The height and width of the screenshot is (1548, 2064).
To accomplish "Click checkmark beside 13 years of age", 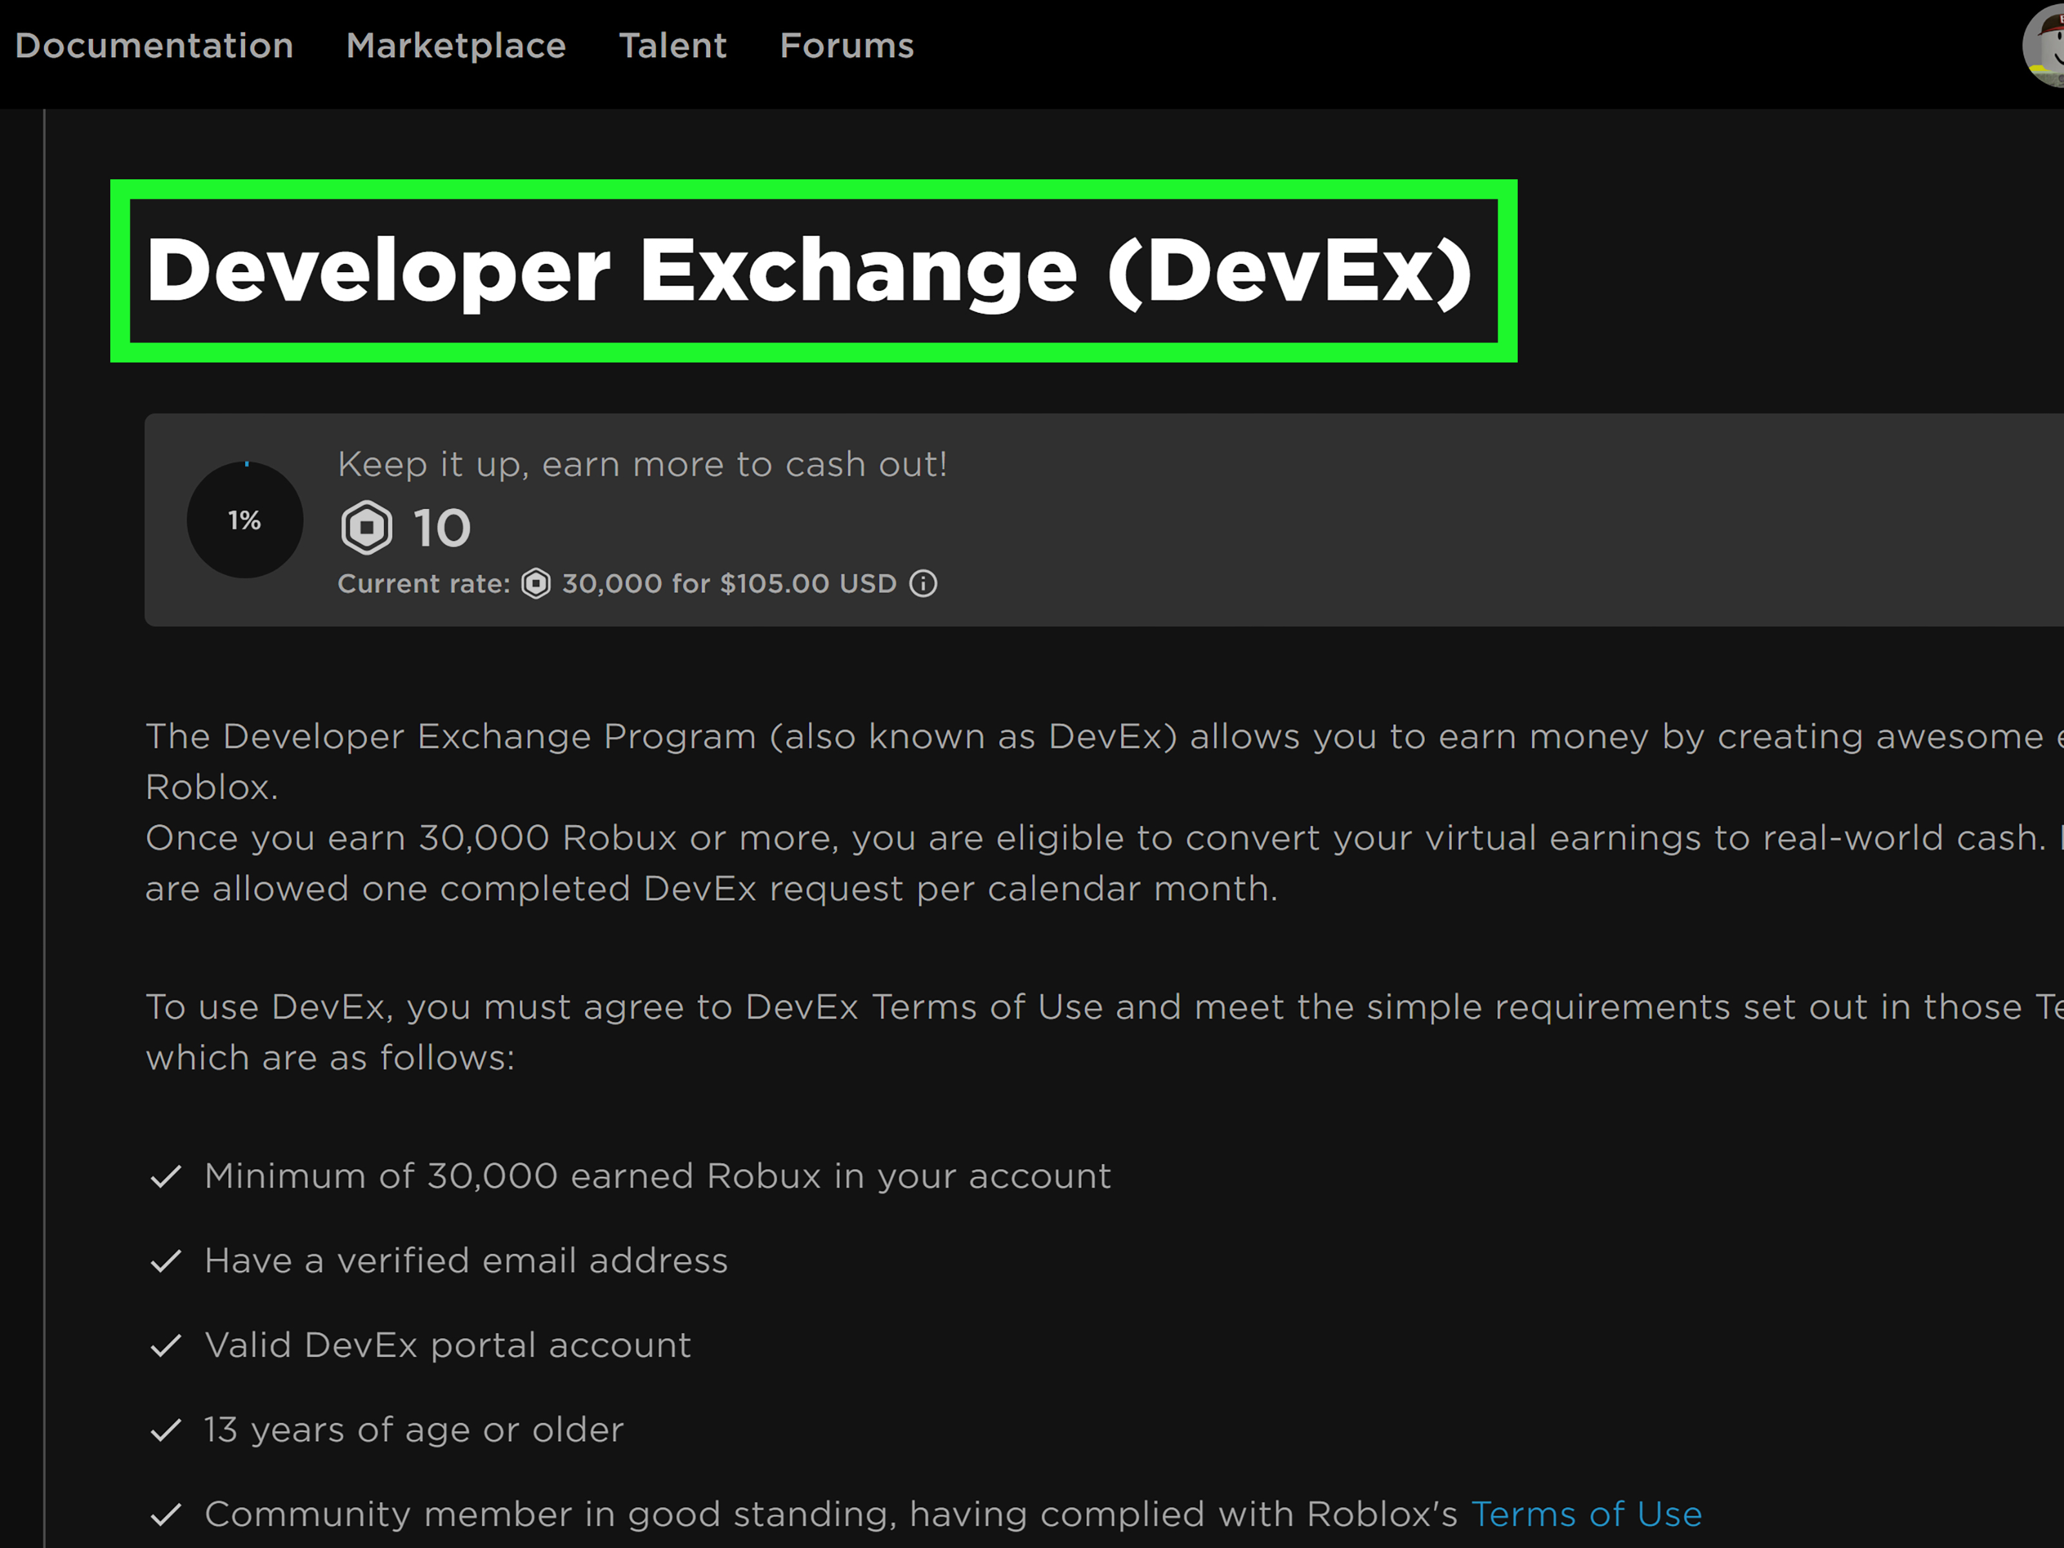I will tap(165, 1431).
